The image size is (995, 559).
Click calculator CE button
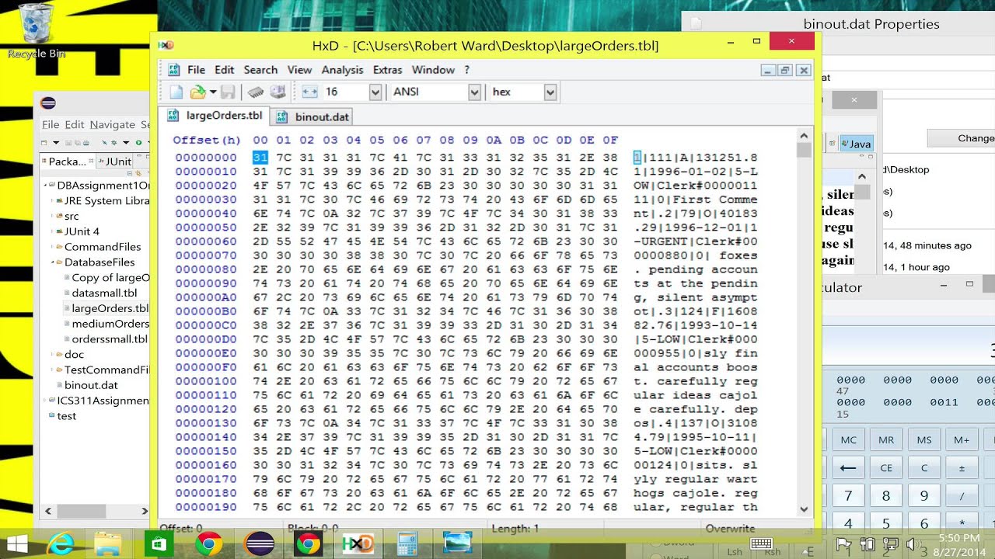point(886,468)
